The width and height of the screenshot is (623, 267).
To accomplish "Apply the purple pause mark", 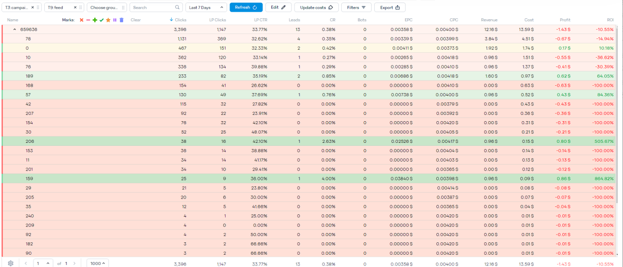I will click(115, 20).
